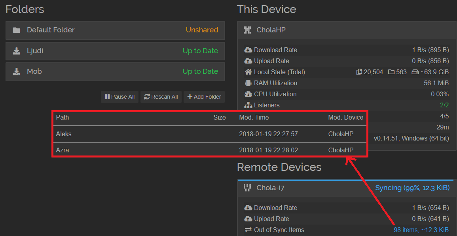Click the CholaHP device identicon
457x236 pixels.
tap(247, 30)
